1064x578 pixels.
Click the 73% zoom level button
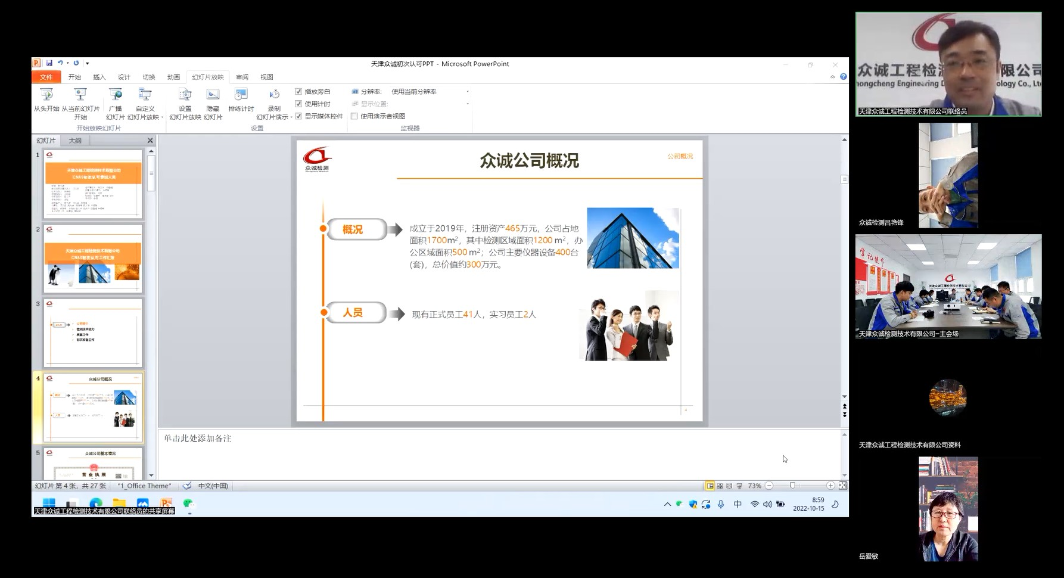(754, 486)
